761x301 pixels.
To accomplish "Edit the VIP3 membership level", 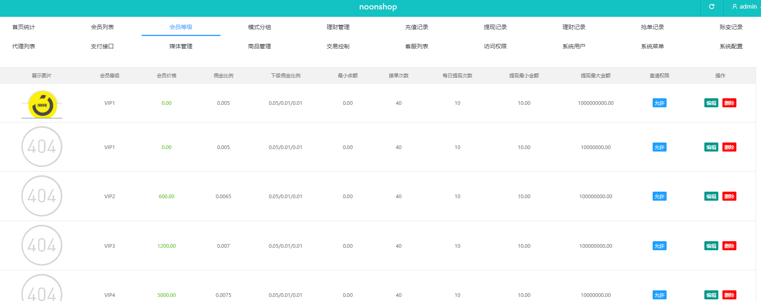I will pos(711,246).
